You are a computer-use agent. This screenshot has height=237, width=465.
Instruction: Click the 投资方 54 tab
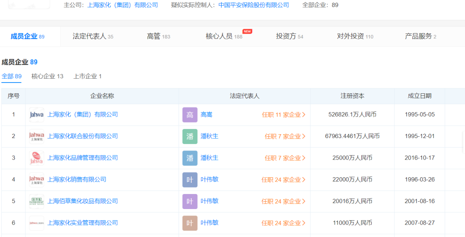pyautogui.click(x=289, y=37)
